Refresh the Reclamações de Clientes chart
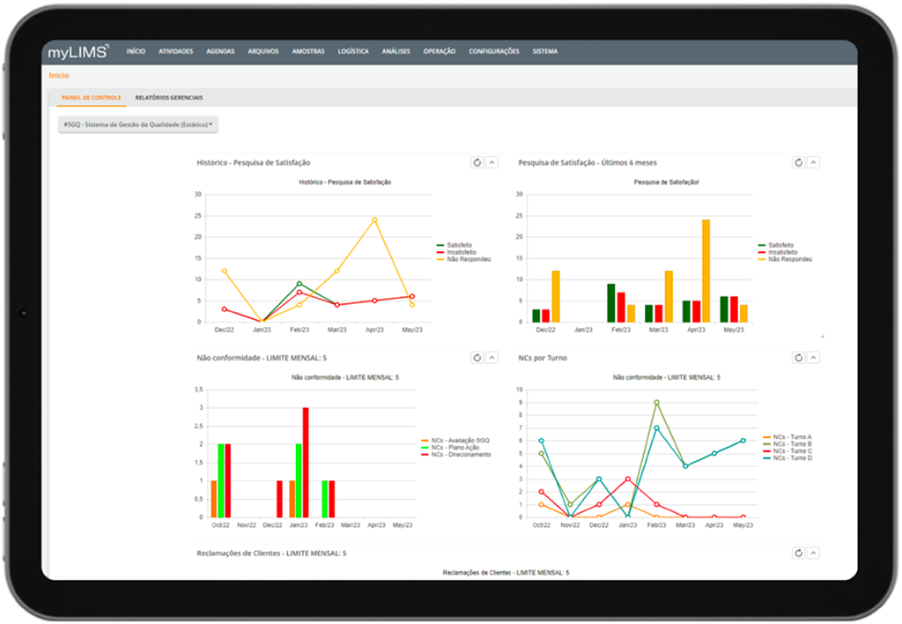Screen dimensions: 902x624 tap(798, 553)
